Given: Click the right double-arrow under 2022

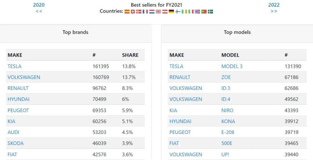Looking at the screenshot, I should point(274,11).
